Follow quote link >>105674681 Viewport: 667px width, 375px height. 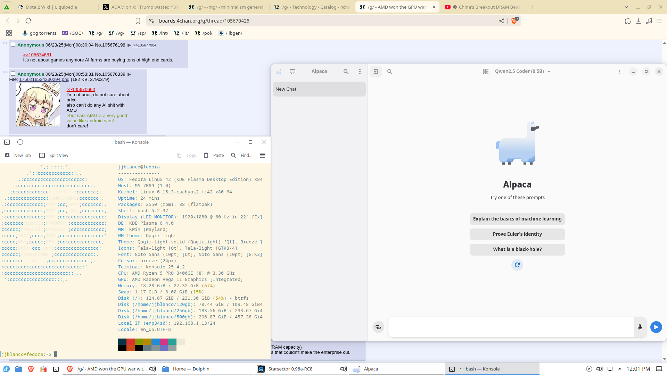coord(37,55)
